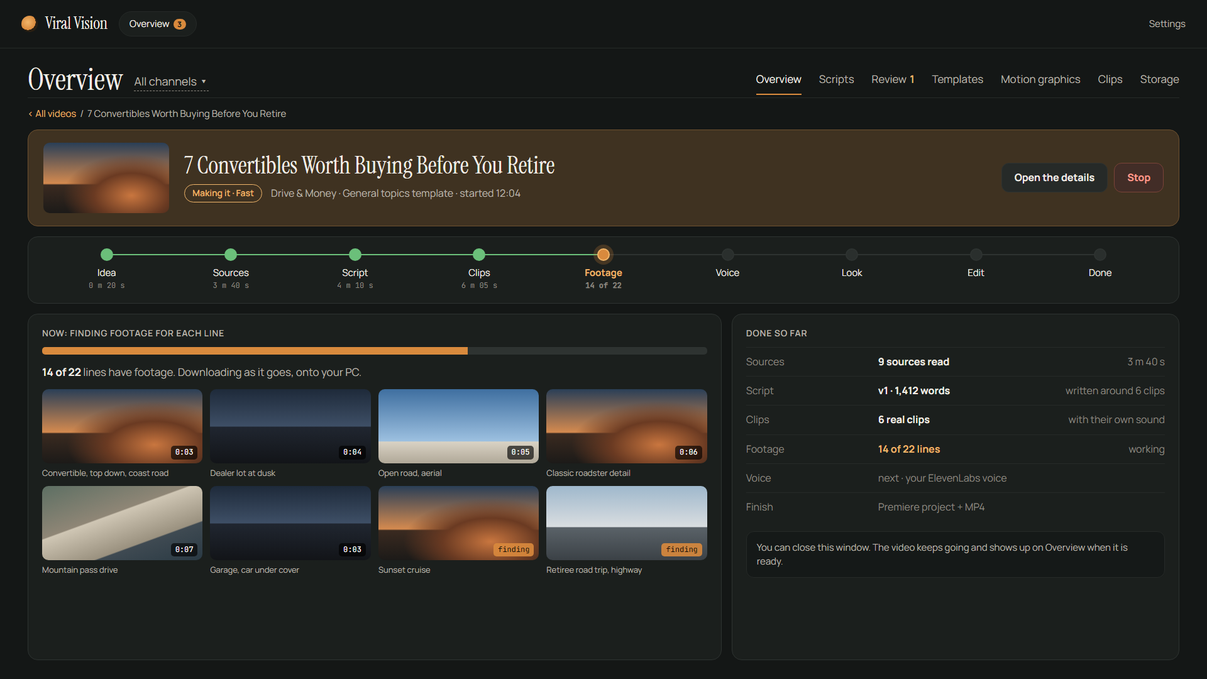Open the main video thumbnail in header
Image resolution: width=1207 pixels, height=679 pixels.
pyautogui.click(x=106, y=178)
